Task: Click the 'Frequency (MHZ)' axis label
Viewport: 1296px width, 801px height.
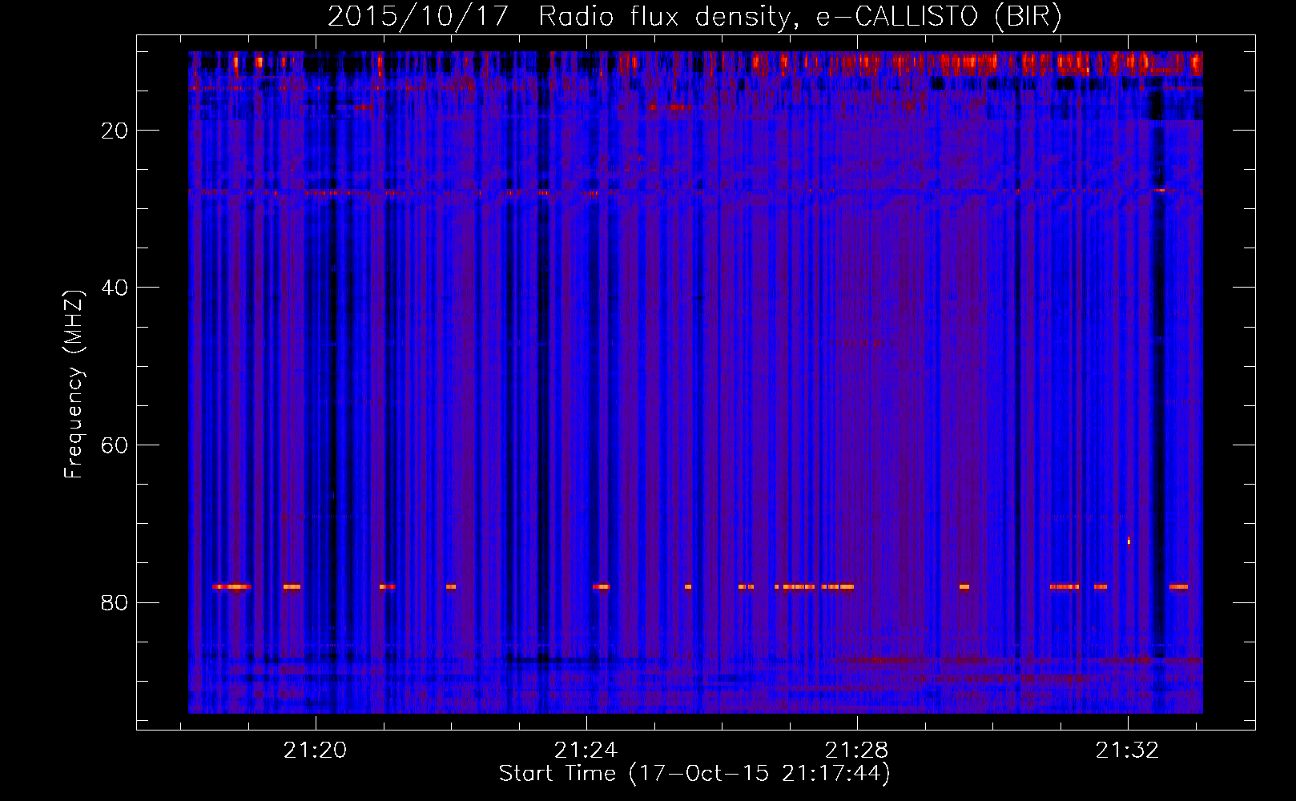Action: [x=74, y=384]
